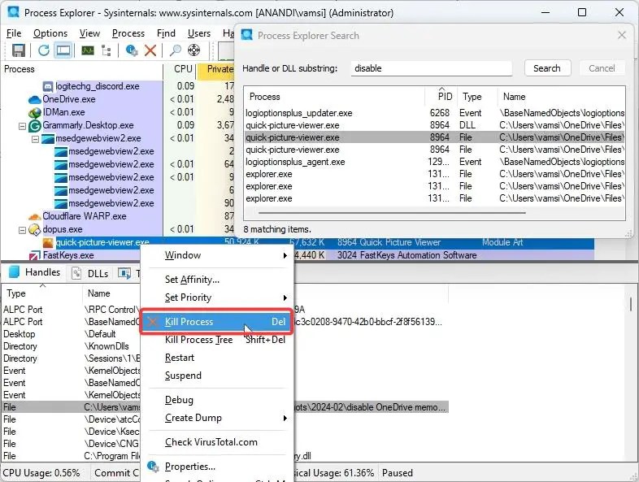Click the Cancel button in search dialog
This screenshot has width=639, height=482.
click(602, 68)
